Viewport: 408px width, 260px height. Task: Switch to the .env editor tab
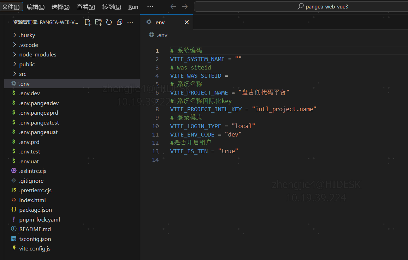coord(167,22)
